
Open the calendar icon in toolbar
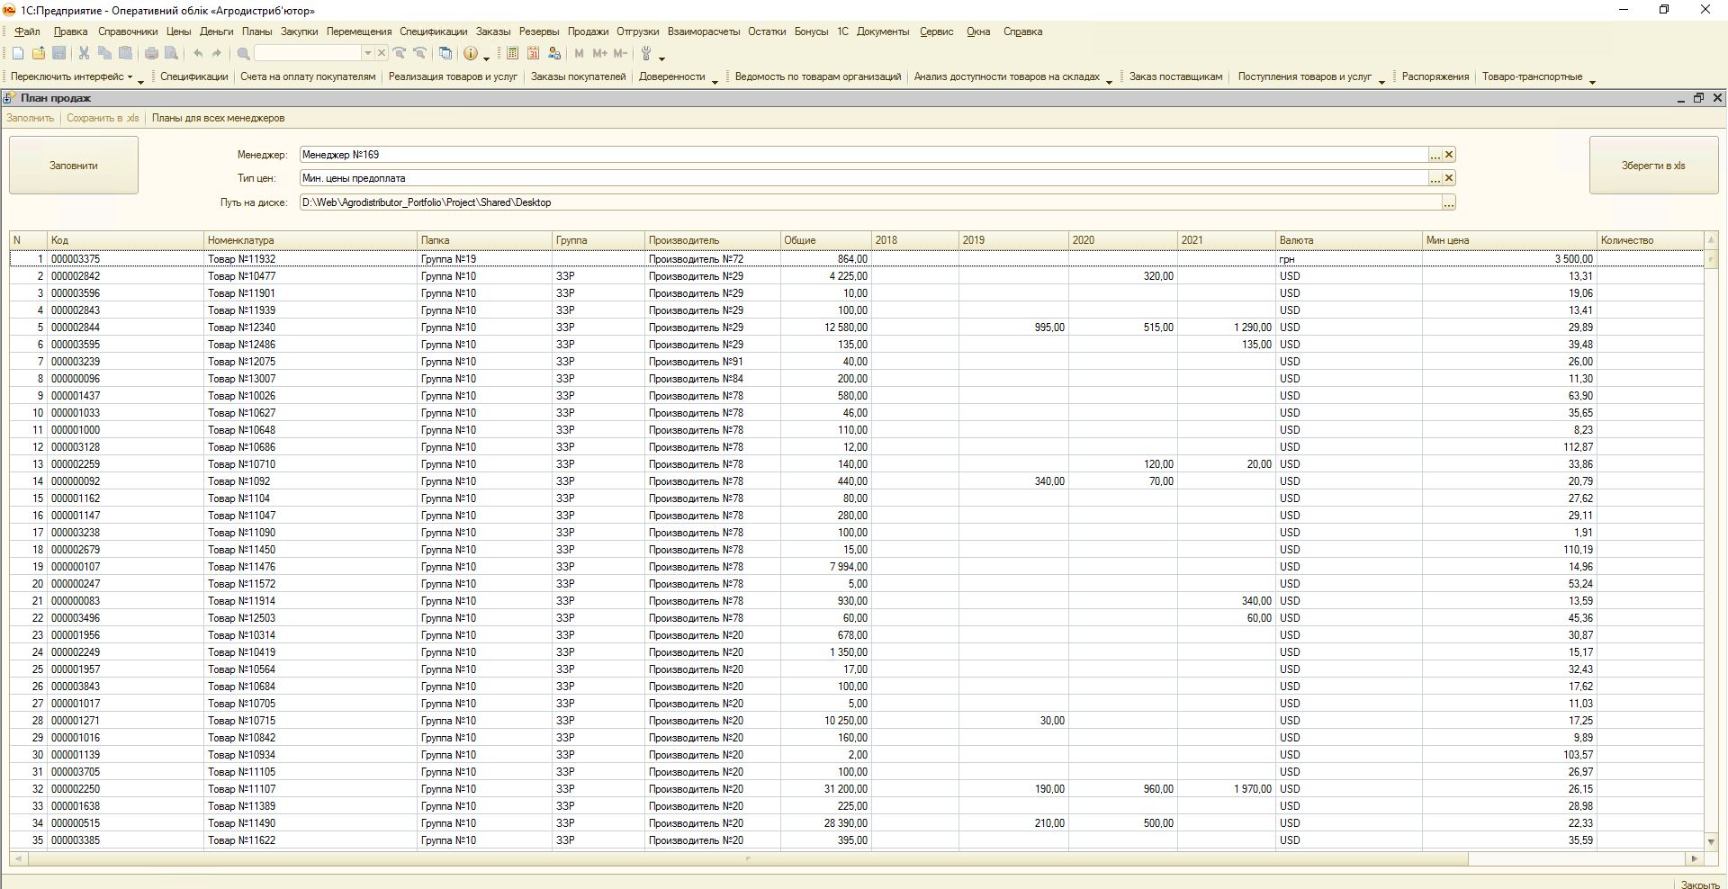(534, 54)
